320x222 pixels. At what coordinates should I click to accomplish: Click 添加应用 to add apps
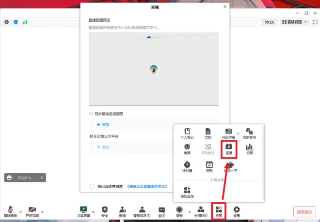(187, 192)
